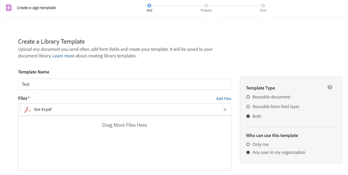Viewport: 348px width, 175px height.
Task: Select Any user in my organization
Action: (x=248, y=153)
